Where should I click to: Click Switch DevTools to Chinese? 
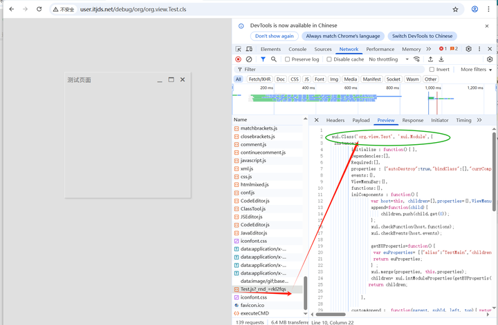click(422, 36)
